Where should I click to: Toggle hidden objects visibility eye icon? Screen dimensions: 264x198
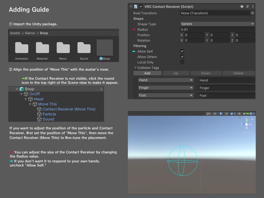tap(239, 114)
